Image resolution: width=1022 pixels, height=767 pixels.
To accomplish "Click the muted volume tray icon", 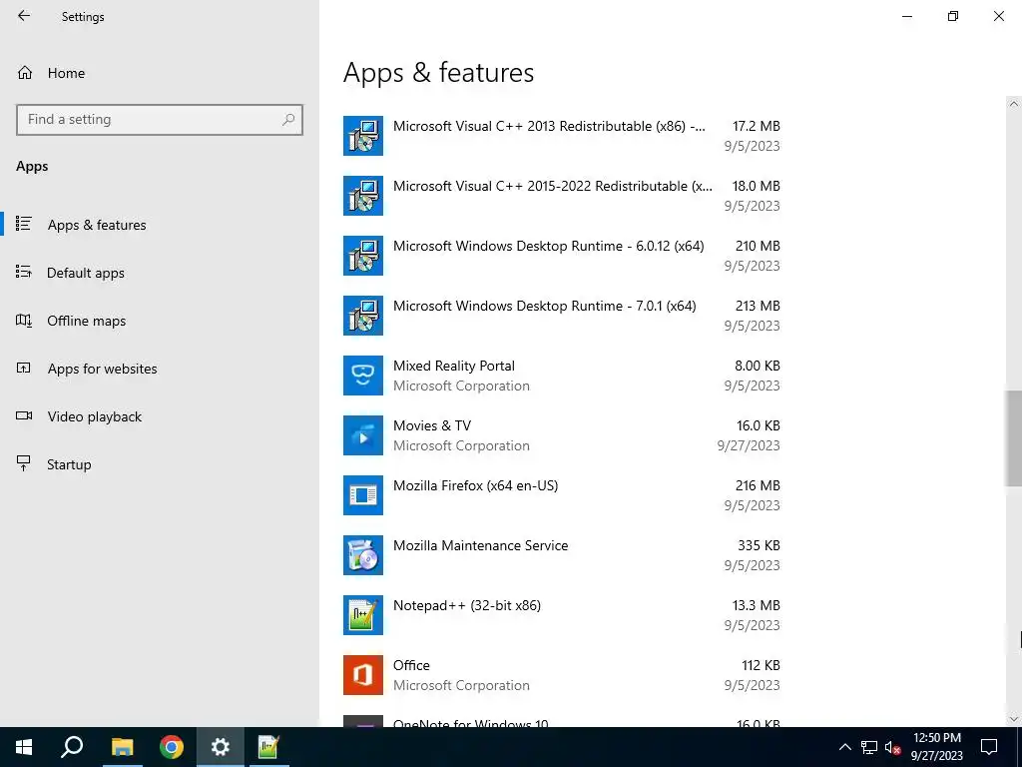I will tap(893, 747).
